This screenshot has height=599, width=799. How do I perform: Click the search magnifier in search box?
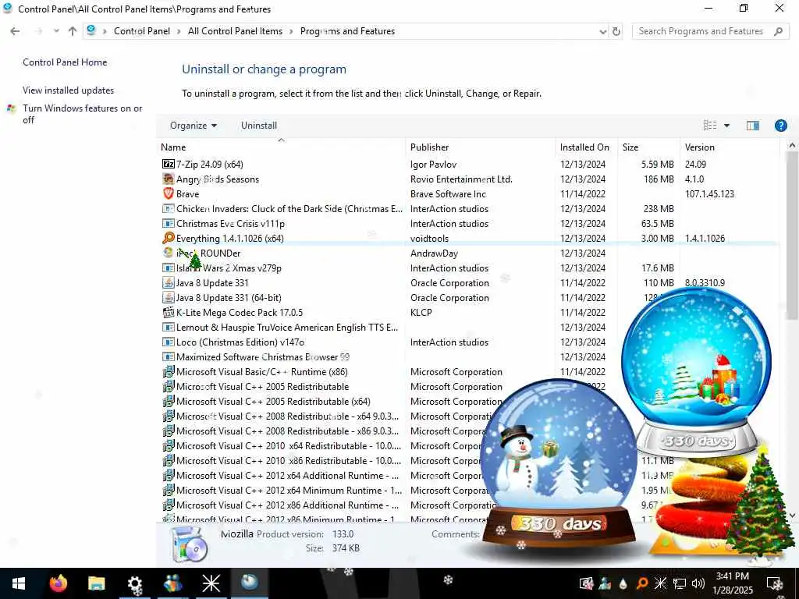tap(778, 31)
